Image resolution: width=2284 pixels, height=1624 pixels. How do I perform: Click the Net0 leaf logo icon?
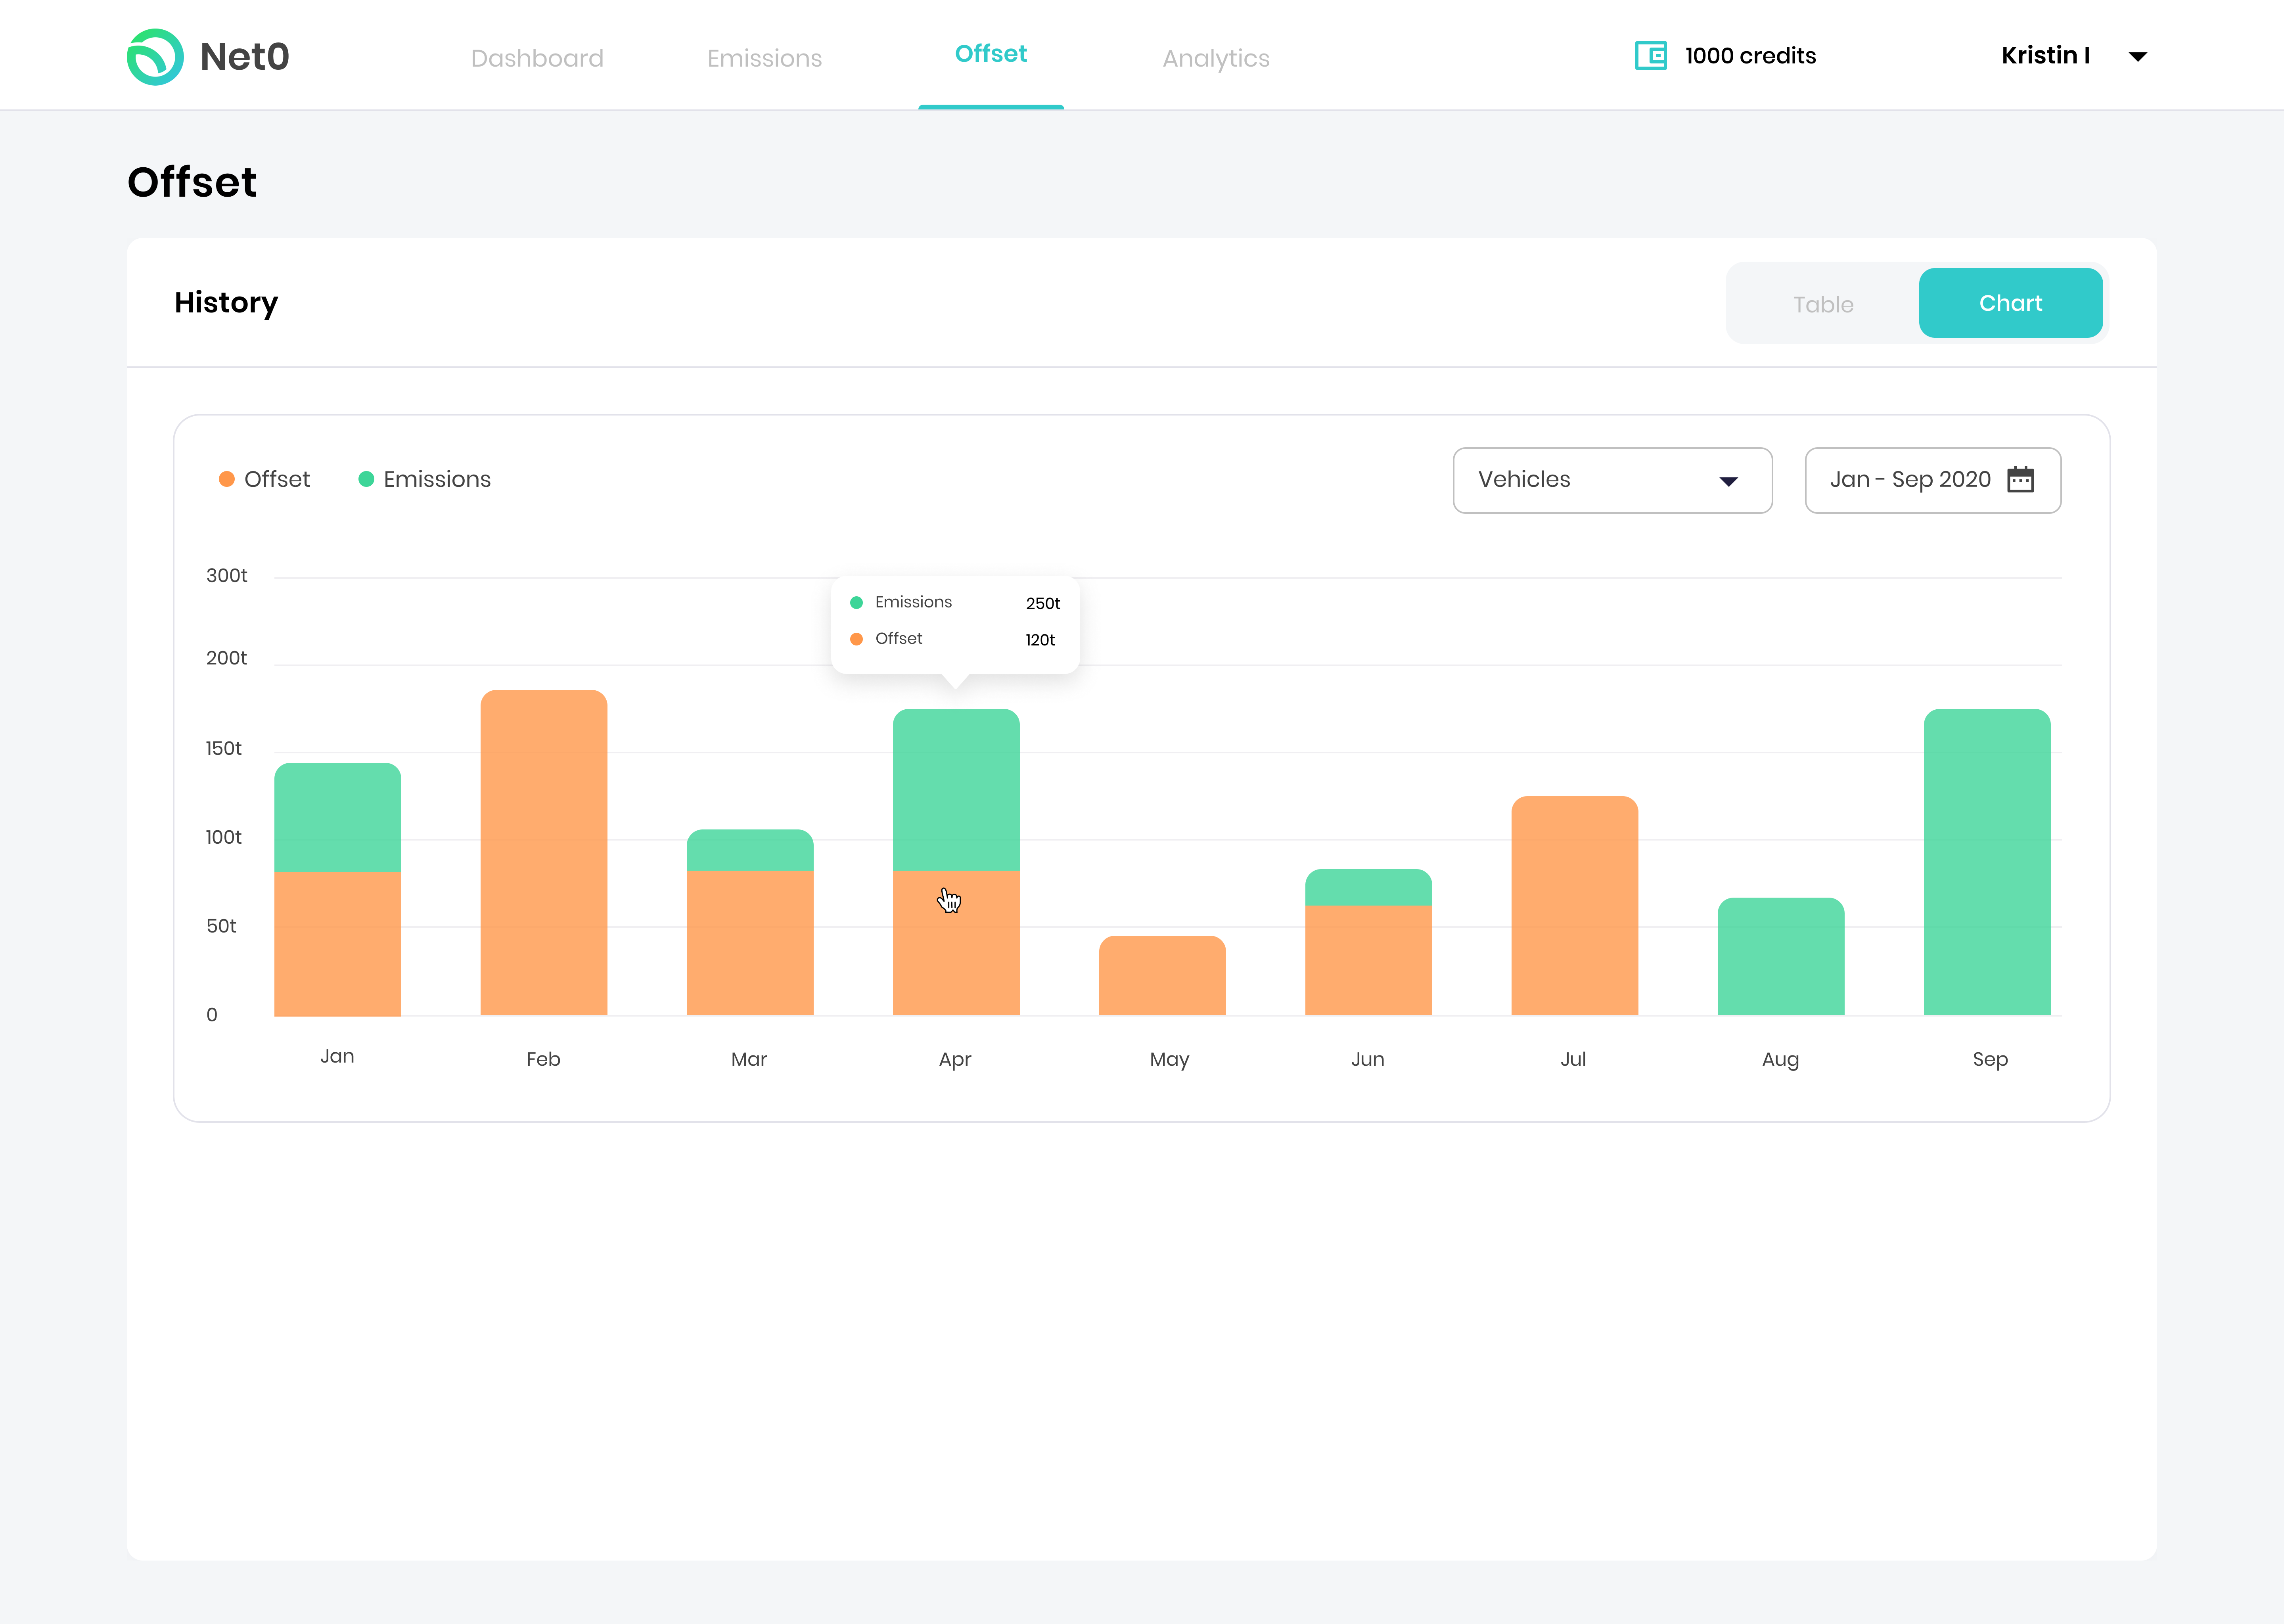(155, 57)
